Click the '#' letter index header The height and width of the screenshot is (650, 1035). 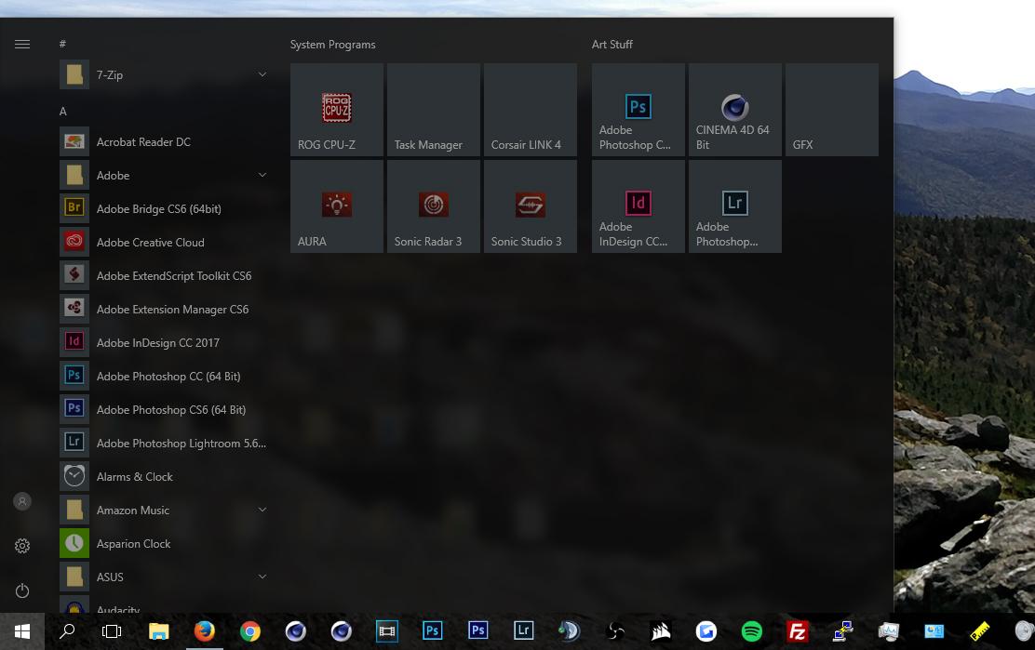[62, 44]
